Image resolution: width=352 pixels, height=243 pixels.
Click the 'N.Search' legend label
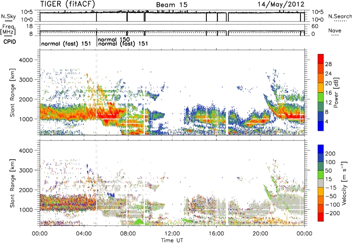pyautogui.click(x=340, y=16)
